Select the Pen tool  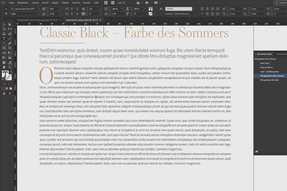[4, 43]
